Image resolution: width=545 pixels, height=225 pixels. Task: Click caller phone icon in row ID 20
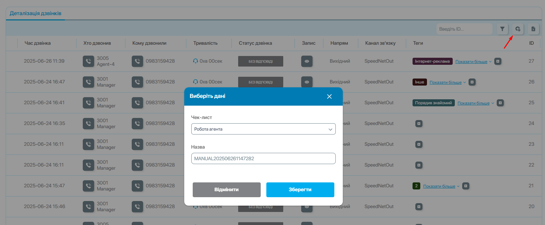[88, 207]
